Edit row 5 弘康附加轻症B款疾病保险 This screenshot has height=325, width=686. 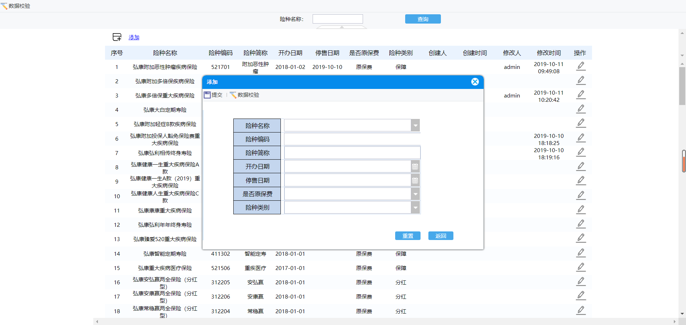pyautogui.click(x=581, y=124)
